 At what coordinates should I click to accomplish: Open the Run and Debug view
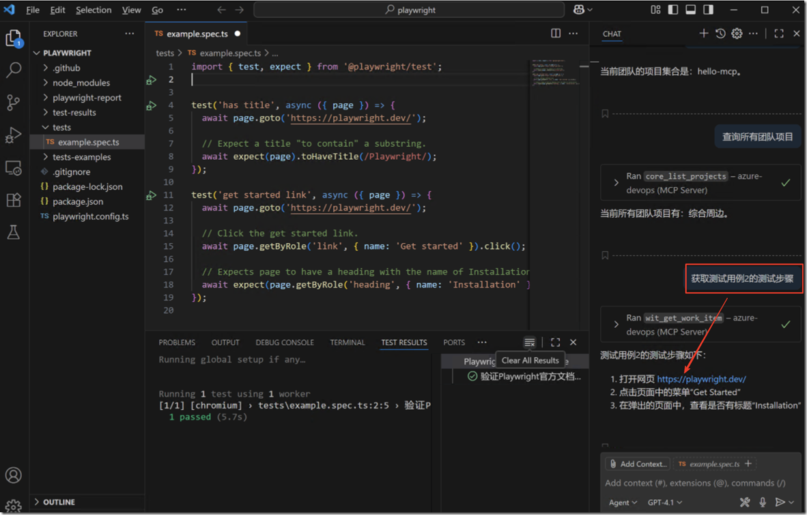pos(14,135)
